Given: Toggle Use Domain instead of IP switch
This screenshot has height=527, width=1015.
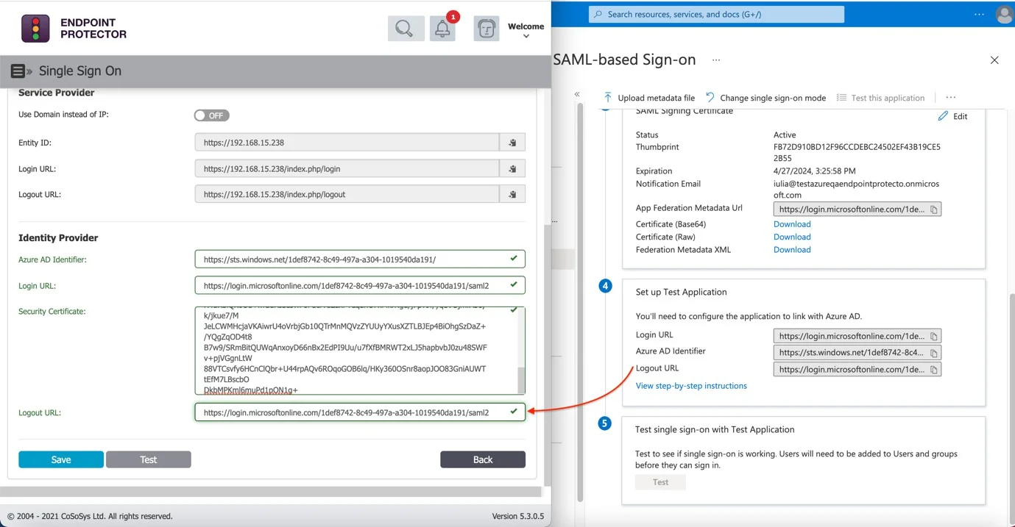Looking at the screenshot, I should (212, 115).
